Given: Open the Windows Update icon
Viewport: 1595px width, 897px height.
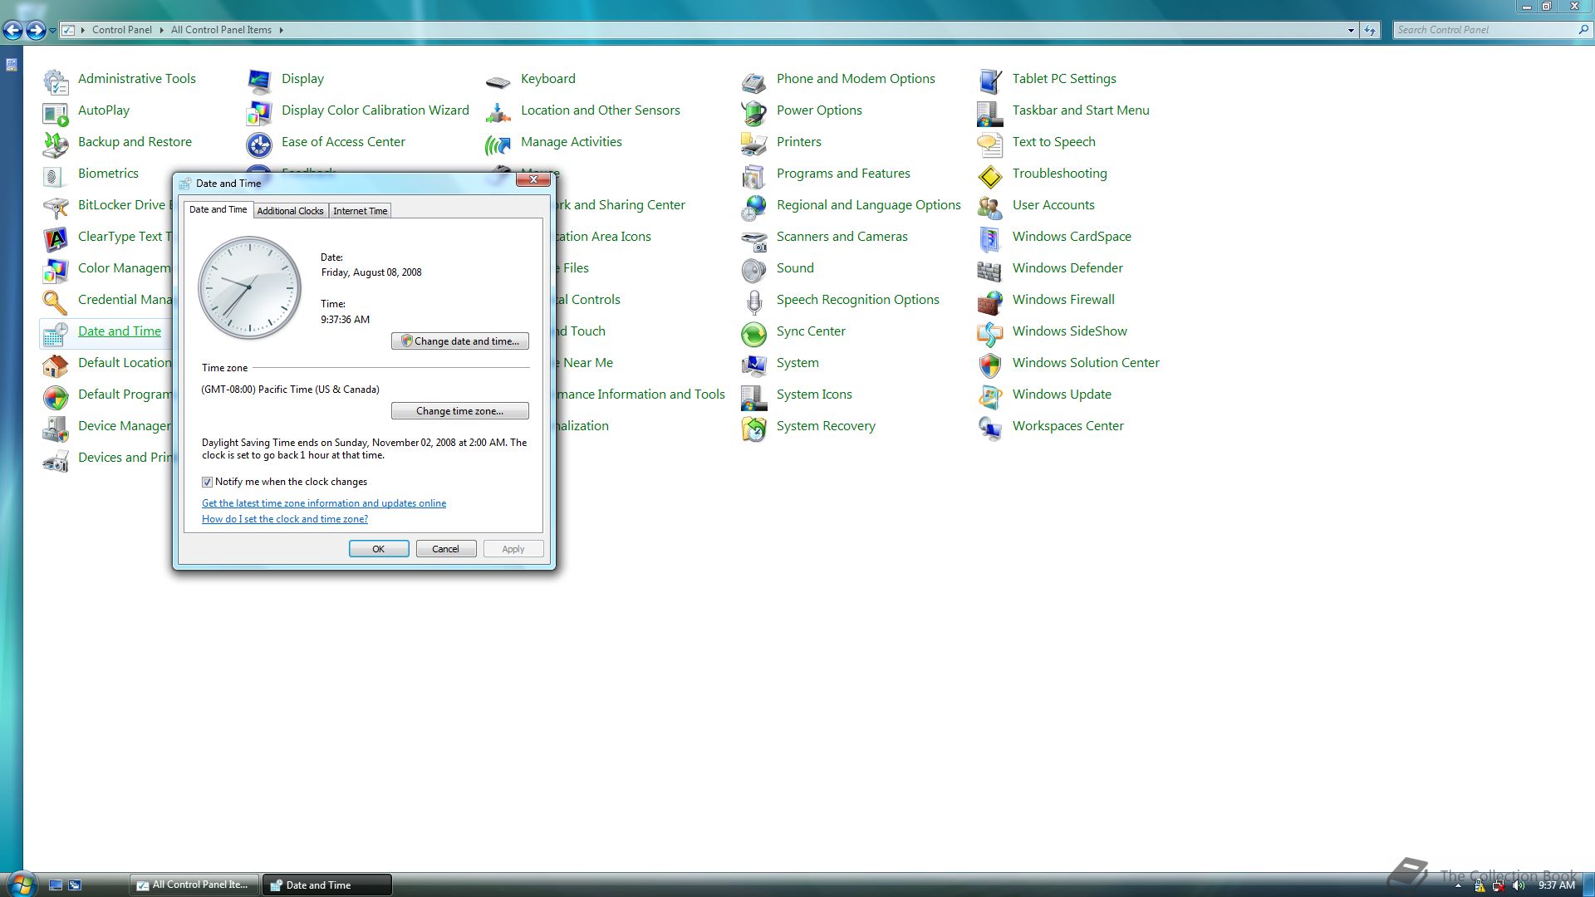Looking at the screenshot, I should pos(990,396).
